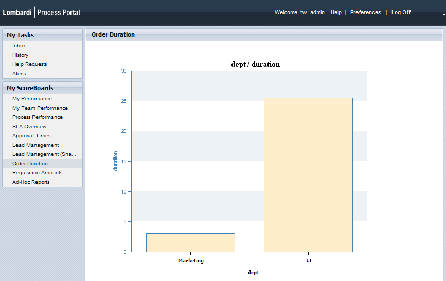View Alerts under My Tasks

click(x=19, y=74)
